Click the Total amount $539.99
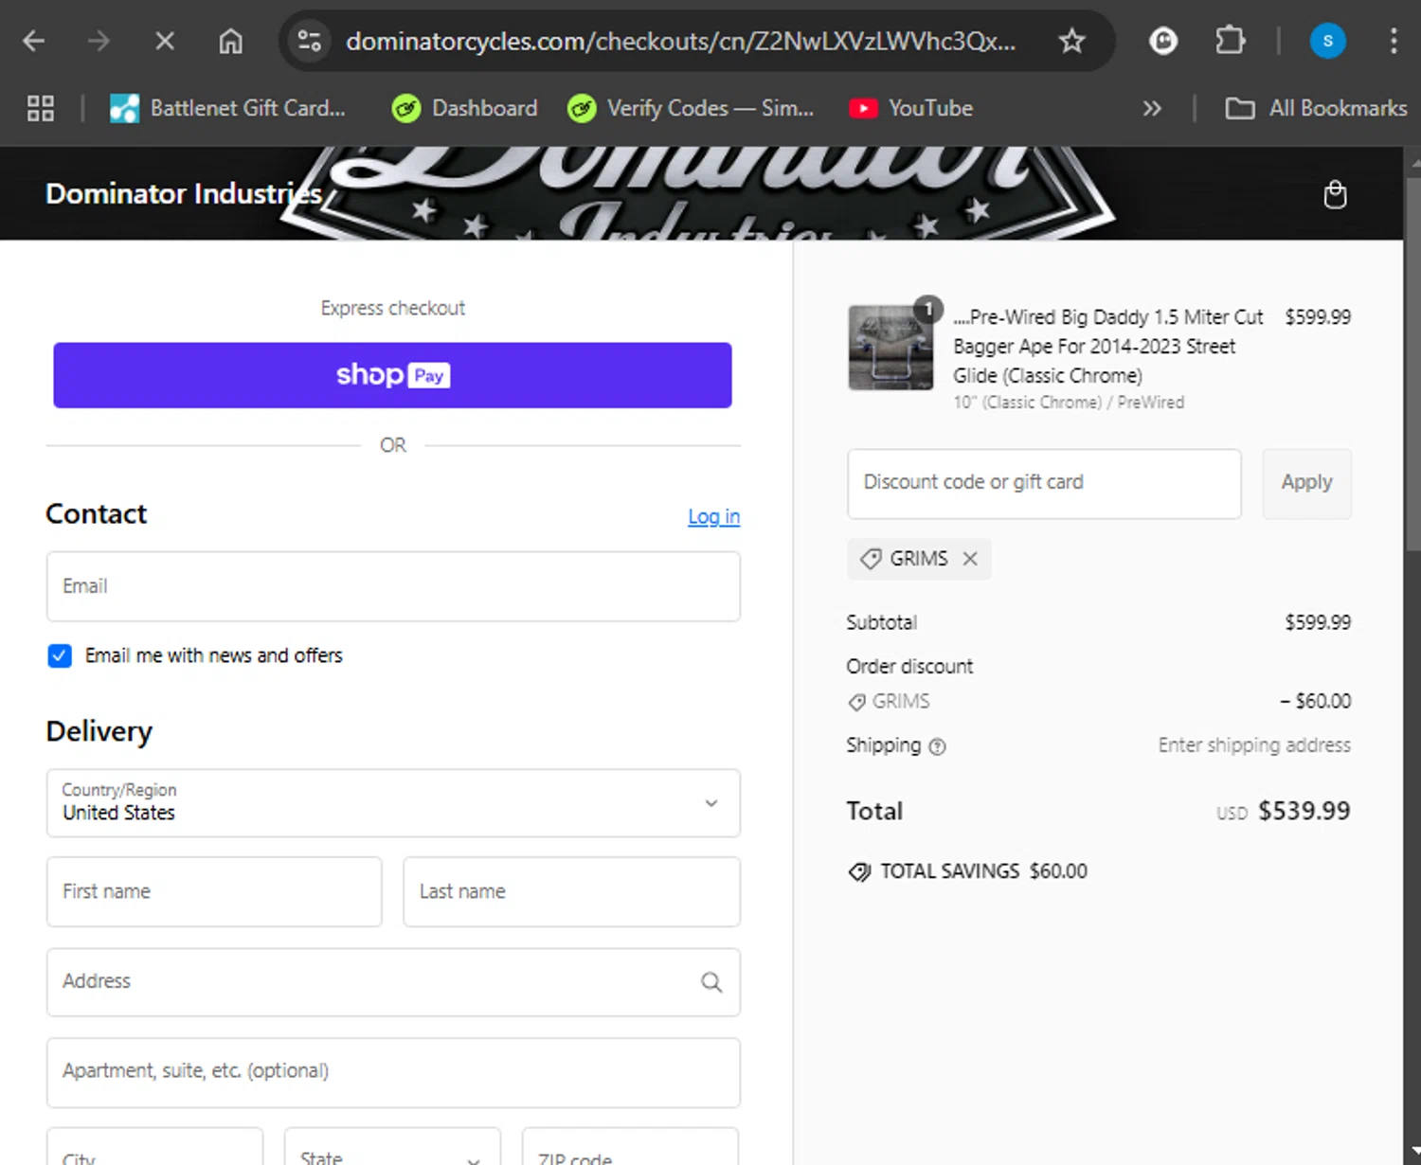 click(1304, 811)
